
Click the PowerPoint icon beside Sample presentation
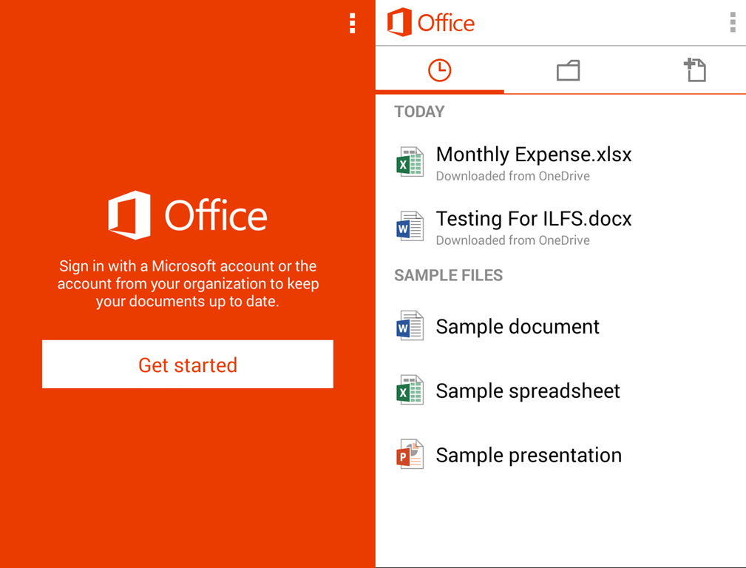(x=410, y=455)
